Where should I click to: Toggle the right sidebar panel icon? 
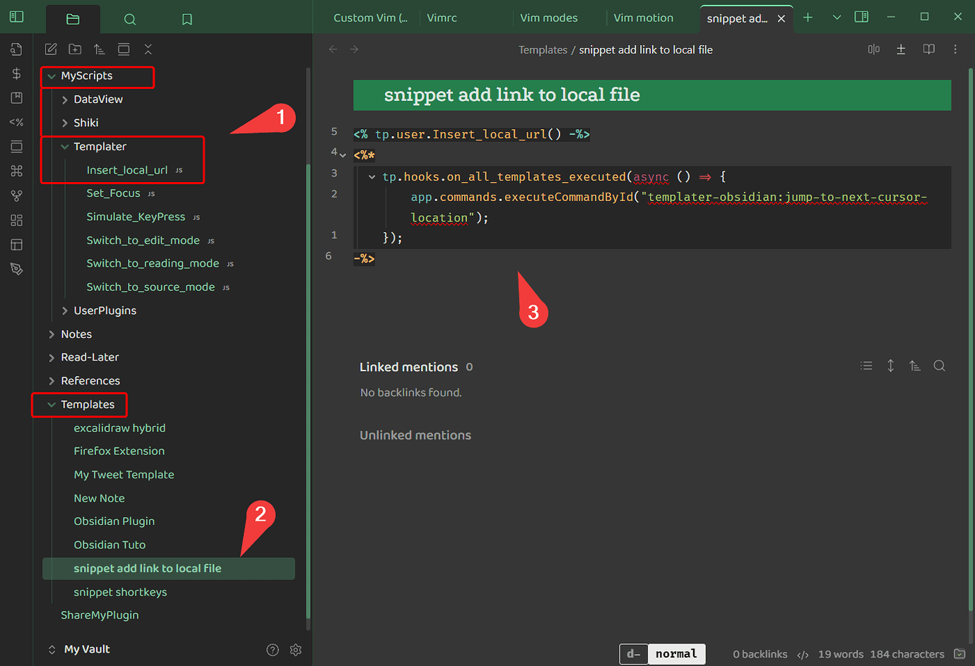pos(861,16)
